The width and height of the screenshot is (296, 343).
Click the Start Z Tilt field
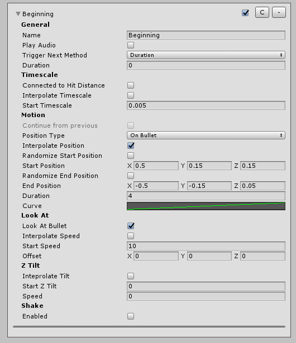tap(206, 286)
